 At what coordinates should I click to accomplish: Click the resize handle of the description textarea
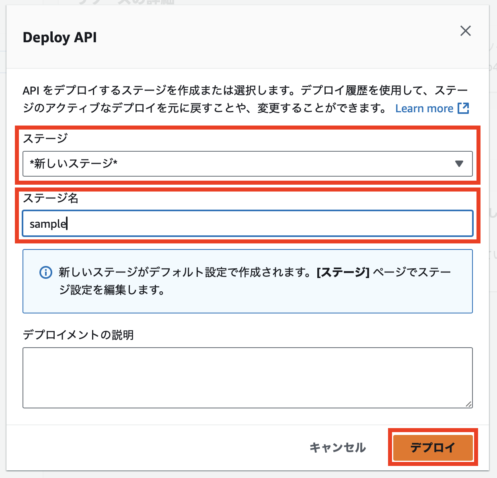click(469, 404)
